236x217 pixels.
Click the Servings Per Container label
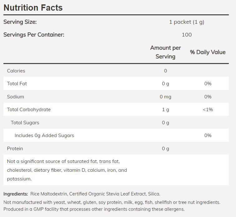click(x=34, y=35)
